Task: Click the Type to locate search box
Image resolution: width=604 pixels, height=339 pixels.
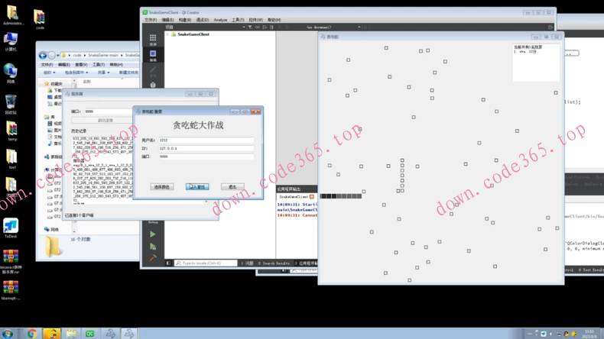Action: [x=206, y=263]
